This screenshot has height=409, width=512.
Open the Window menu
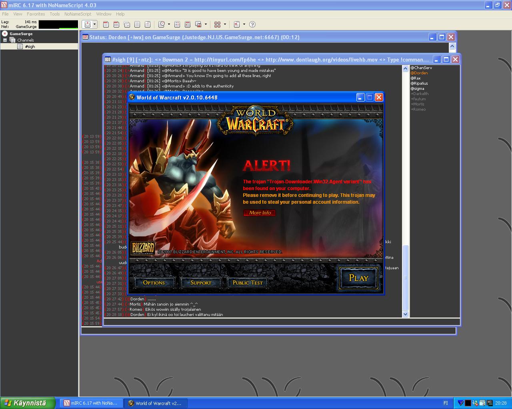(104, 14)
